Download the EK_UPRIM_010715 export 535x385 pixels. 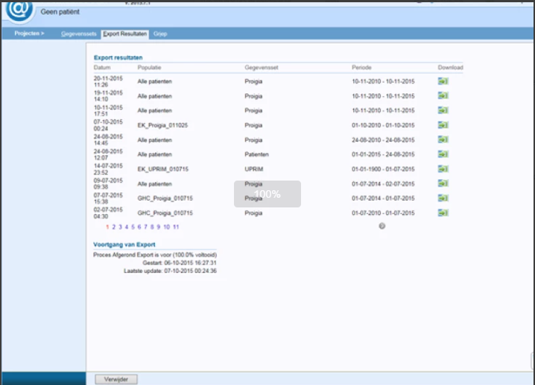pos(443,169)
